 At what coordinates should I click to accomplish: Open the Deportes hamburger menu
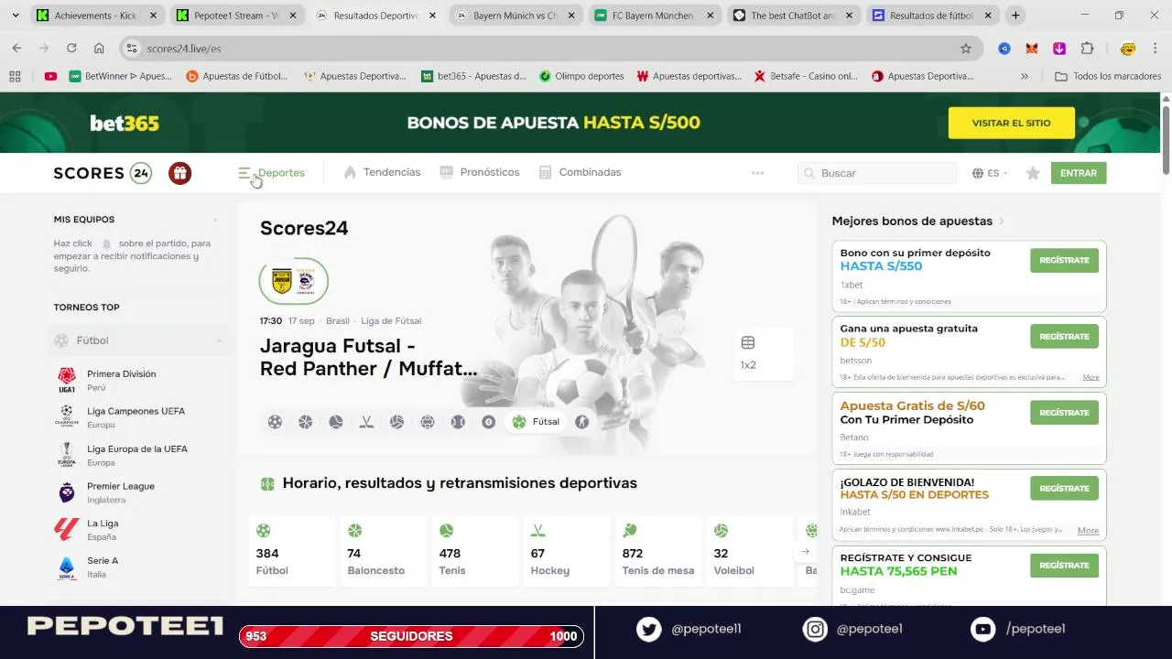coord(271,173)
